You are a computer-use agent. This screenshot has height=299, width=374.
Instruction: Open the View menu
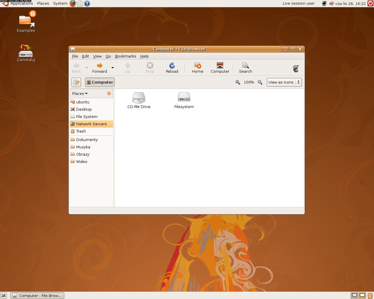(97, 56)
